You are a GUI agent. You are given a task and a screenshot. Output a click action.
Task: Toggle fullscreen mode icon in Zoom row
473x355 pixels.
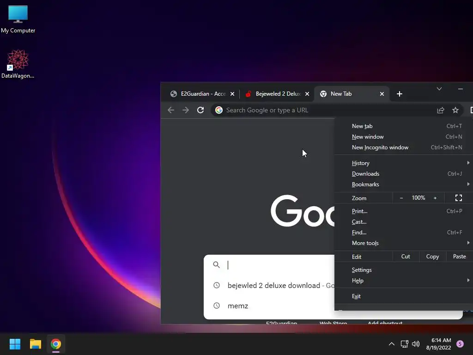tap(459, 198)
